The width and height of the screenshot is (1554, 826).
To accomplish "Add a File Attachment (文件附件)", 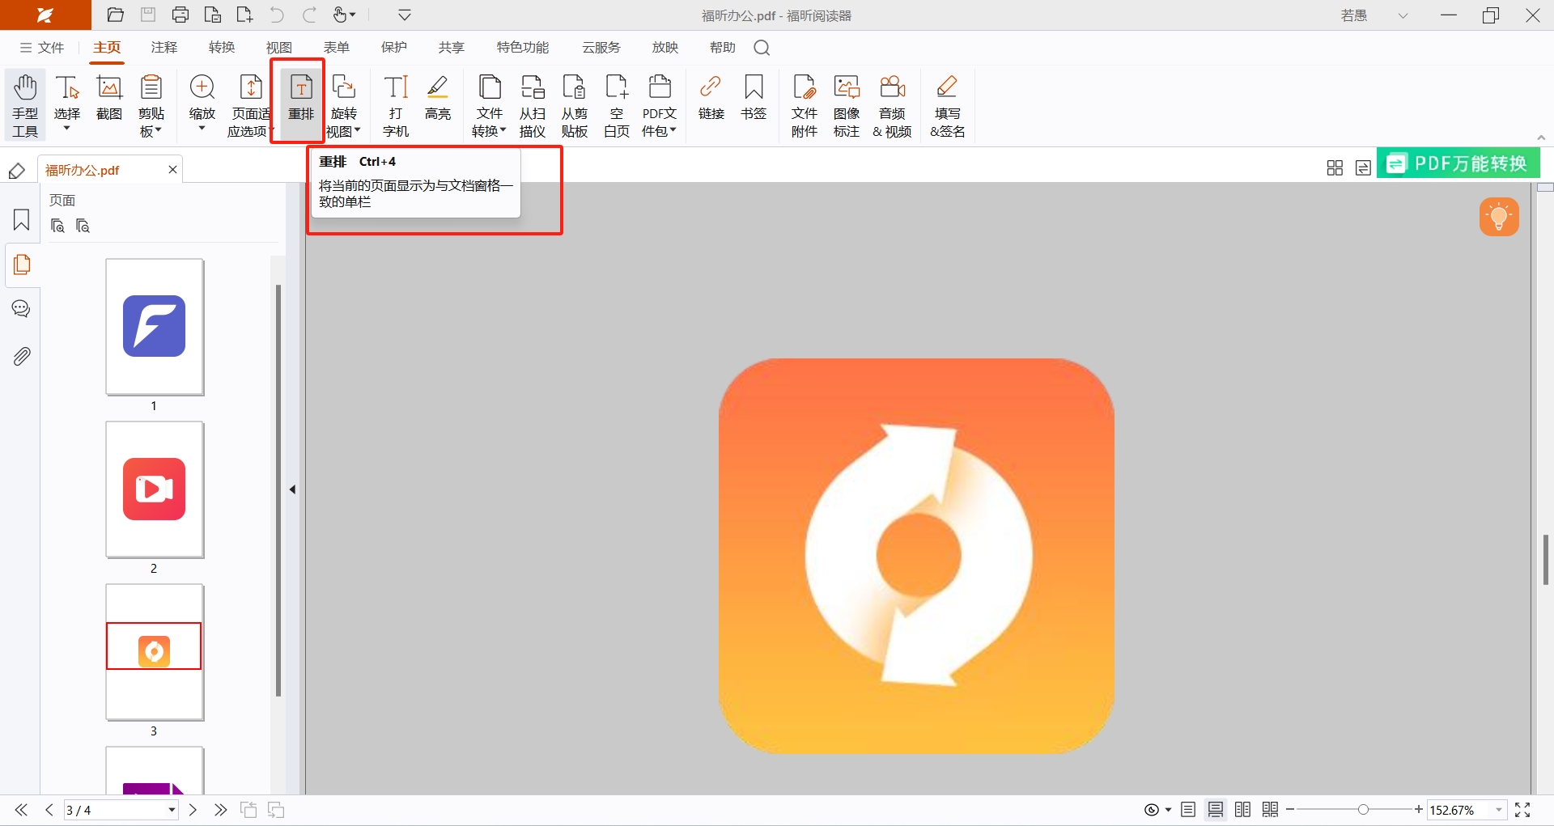I will 805,105.
